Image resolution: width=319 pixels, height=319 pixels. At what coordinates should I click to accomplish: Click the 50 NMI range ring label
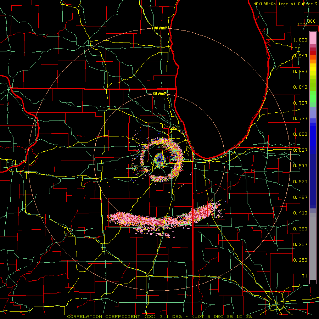point(159,94)
